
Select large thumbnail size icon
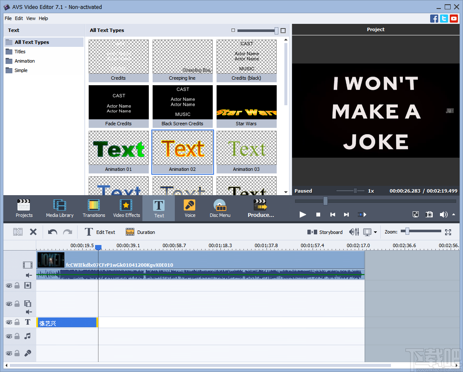[x=283, y=30]
